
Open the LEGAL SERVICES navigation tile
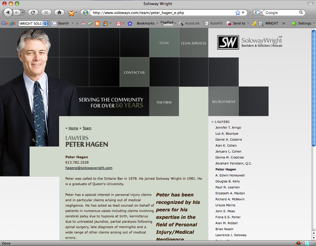point(193,43)
